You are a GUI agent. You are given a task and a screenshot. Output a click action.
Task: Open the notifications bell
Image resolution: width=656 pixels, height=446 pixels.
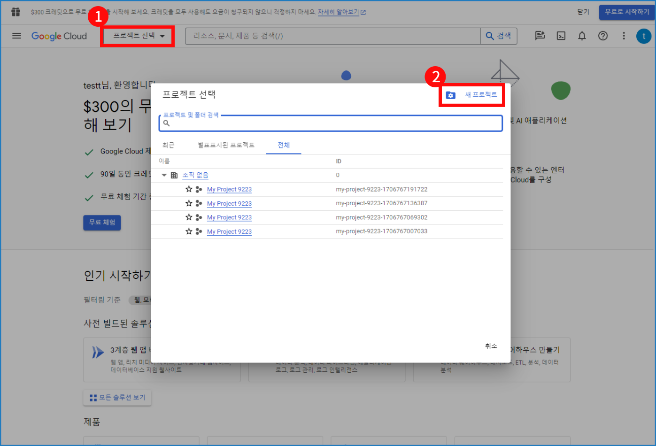[x=582, y=36]
